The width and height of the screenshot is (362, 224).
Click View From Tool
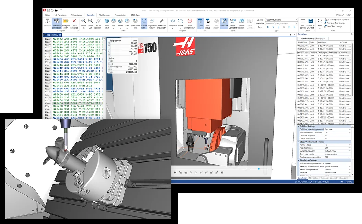(x=135, y=24)
